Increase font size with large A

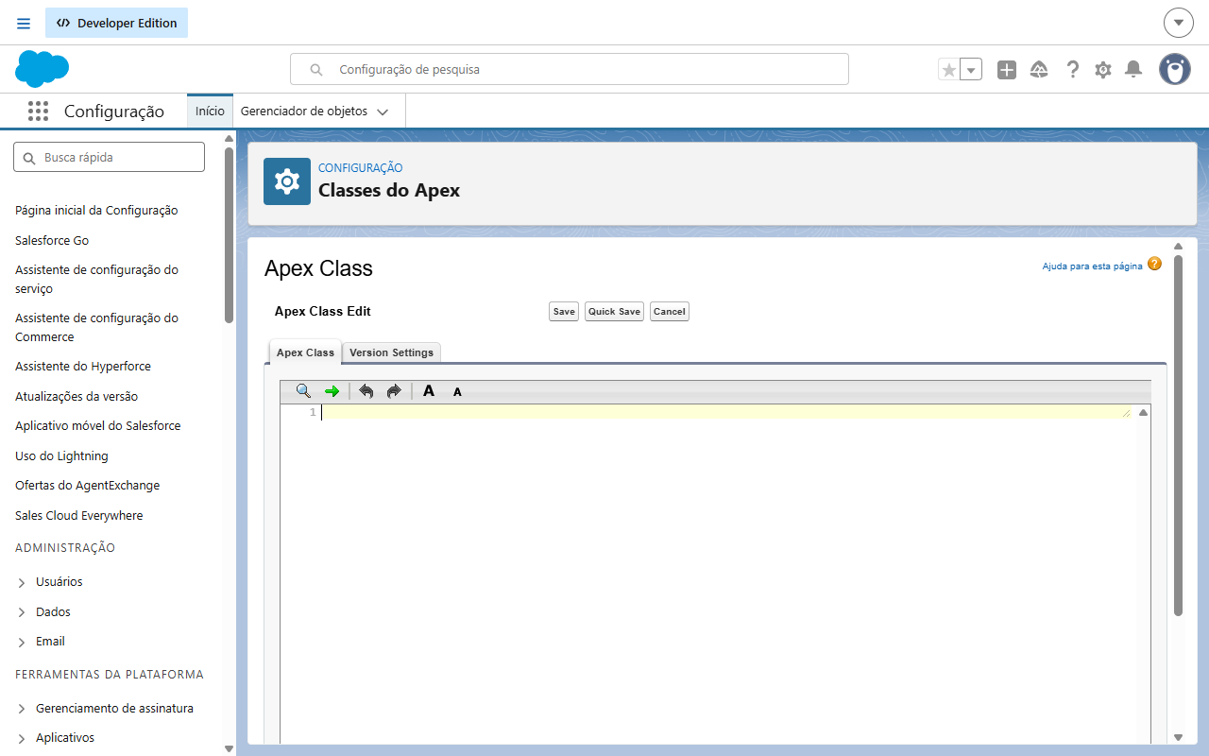click(429, 391)
